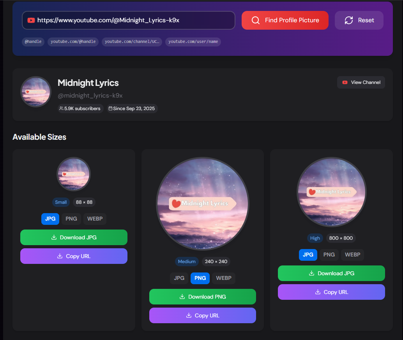Screen dimensions: 403x340
Task: Click the 88 × 88 dimension badge
Action: coord(84,202)
